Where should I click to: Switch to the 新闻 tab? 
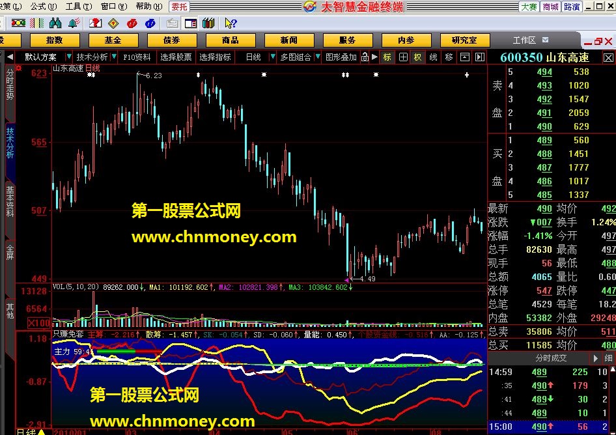288,40
